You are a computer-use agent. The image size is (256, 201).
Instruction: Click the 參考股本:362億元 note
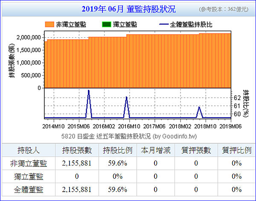224,9
